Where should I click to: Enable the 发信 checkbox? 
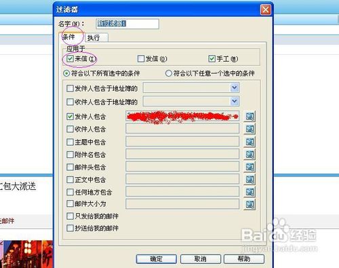(141, 59)
